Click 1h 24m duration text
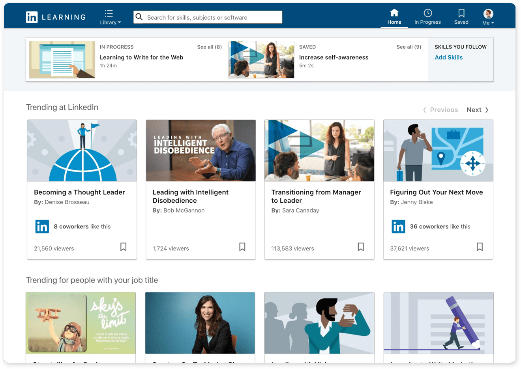 108,66
